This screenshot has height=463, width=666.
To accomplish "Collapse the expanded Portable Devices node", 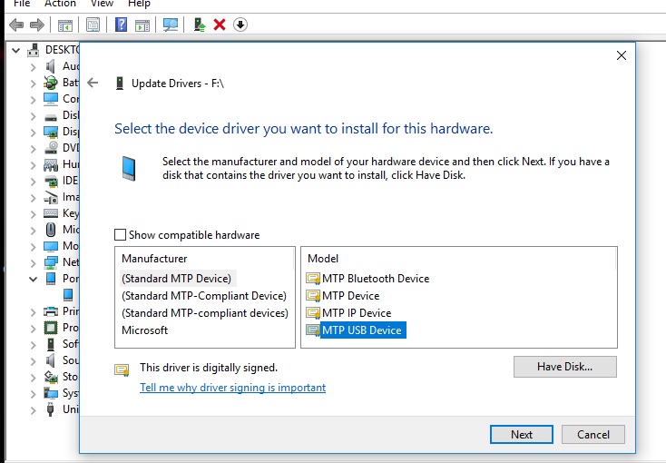I will click(x=34, y=279).
